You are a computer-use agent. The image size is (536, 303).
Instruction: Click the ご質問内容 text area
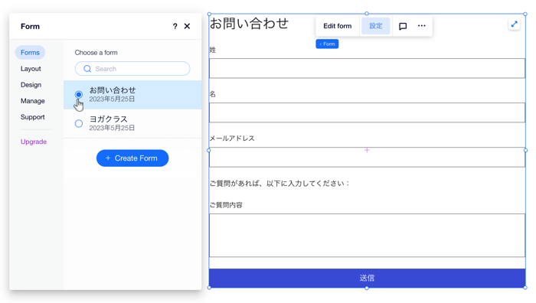[367, 236]
